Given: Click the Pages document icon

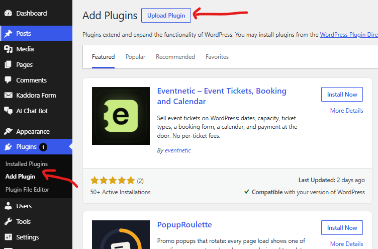Looking at the screenshot, I should coord(8,64).
